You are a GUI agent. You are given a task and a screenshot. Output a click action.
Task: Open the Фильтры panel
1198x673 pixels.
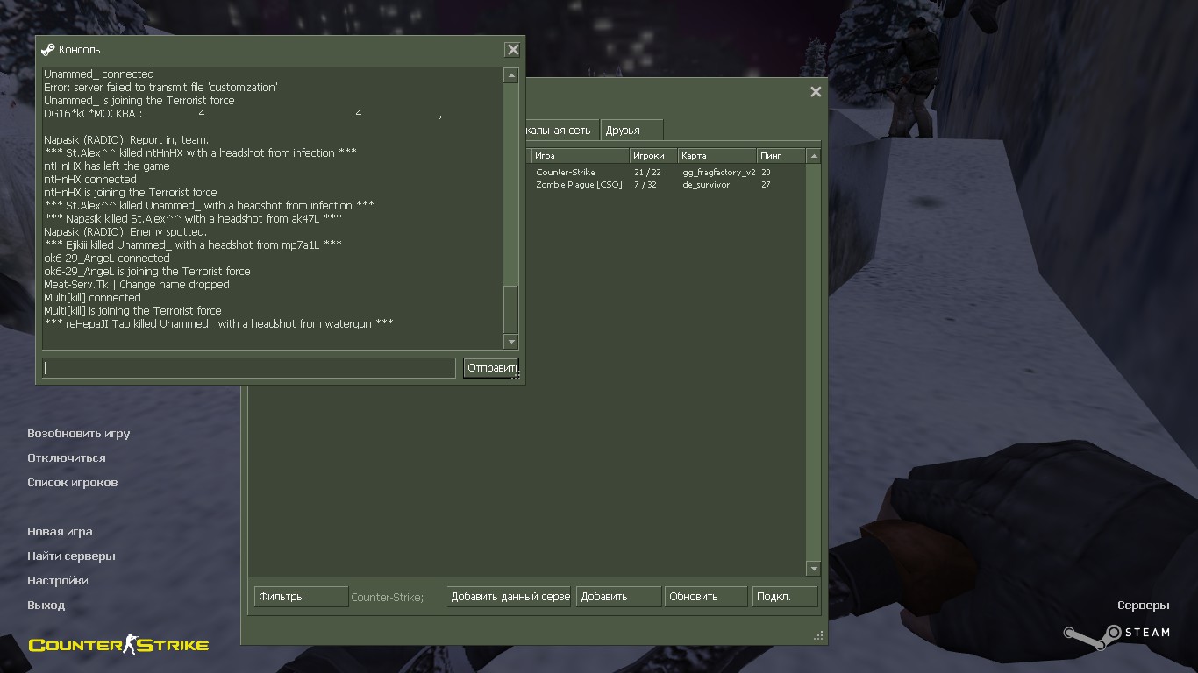point(301,597)
